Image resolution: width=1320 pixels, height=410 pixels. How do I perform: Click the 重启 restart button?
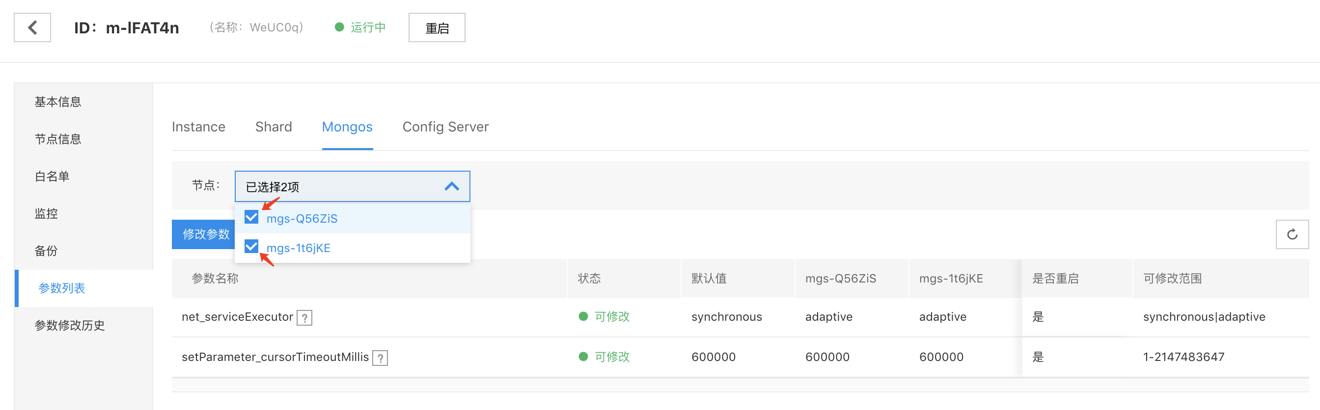point(437,27)
